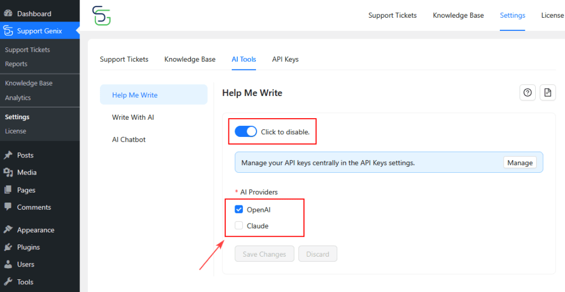The height and width of the screenshot is (292, 565).
Task: Click the Dashboard gauge icon in sidebar
Action: (x=8, y=14)
